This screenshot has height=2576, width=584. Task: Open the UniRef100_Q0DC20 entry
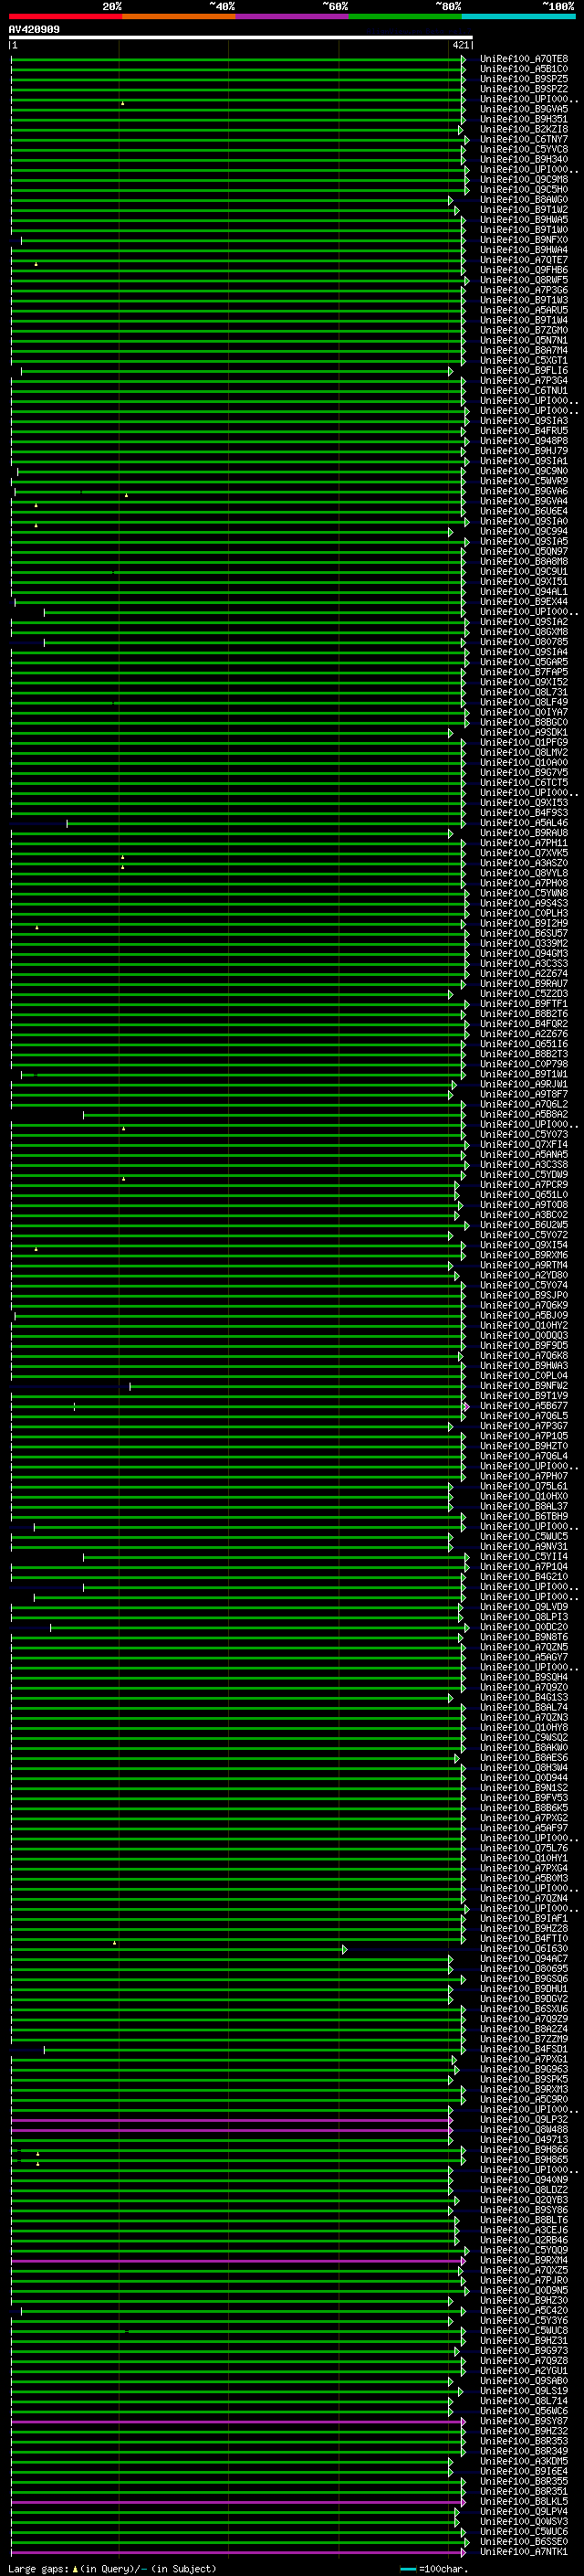click(x=523, y=1628)
